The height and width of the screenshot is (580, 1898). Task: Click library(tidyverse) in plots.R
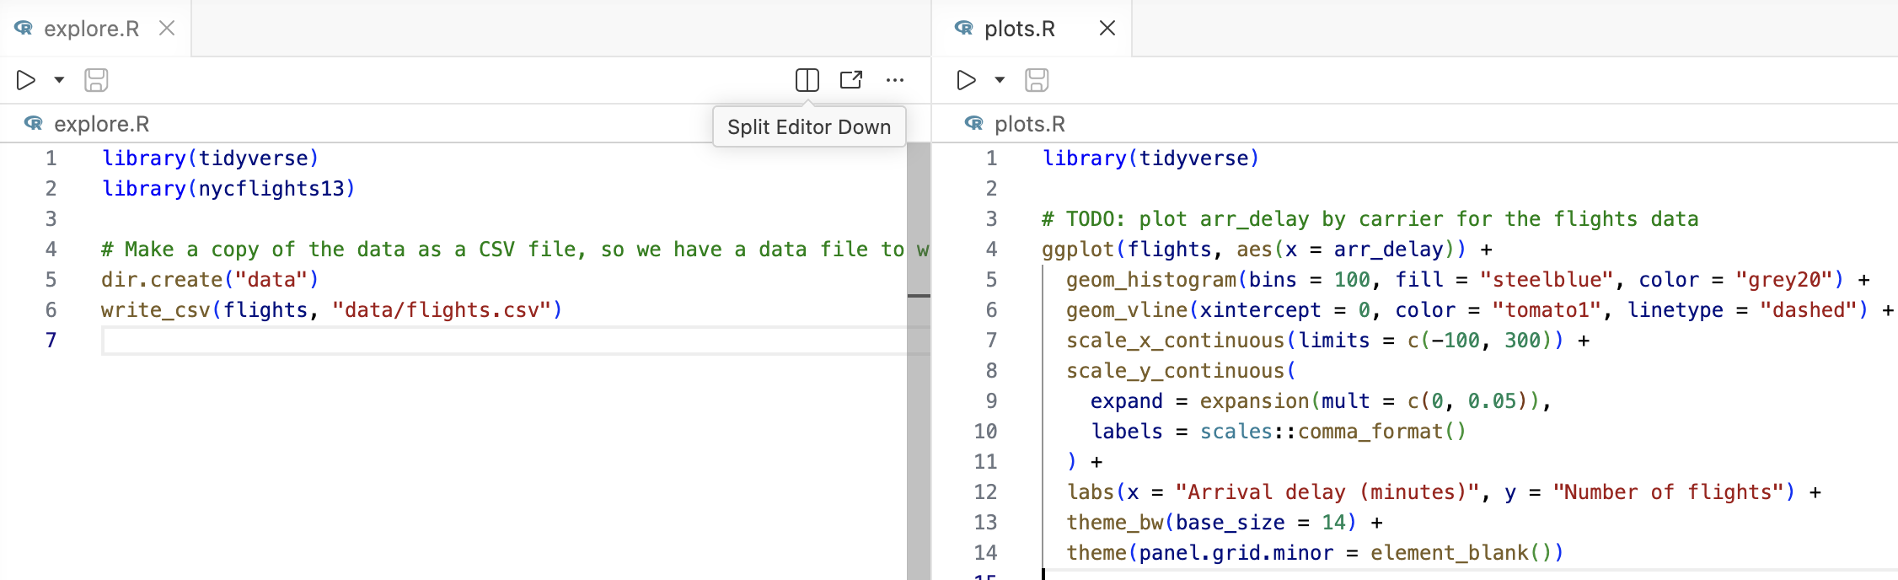point(1151,158)
